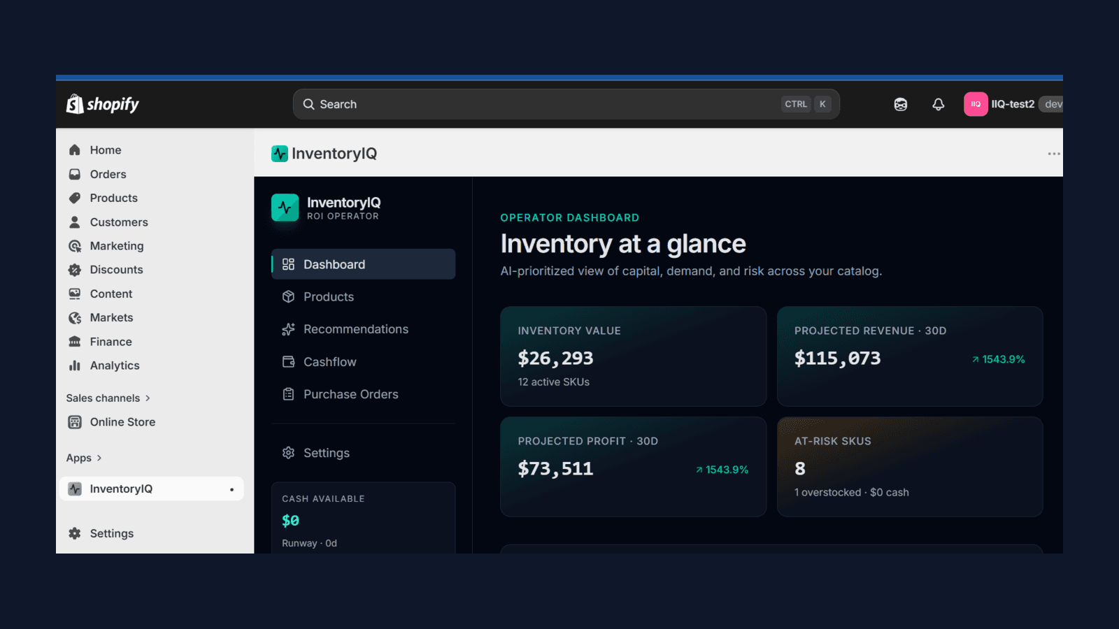Click the Analytics bar chart icon
Screen dimensions: 1119x629
(75, 366)
